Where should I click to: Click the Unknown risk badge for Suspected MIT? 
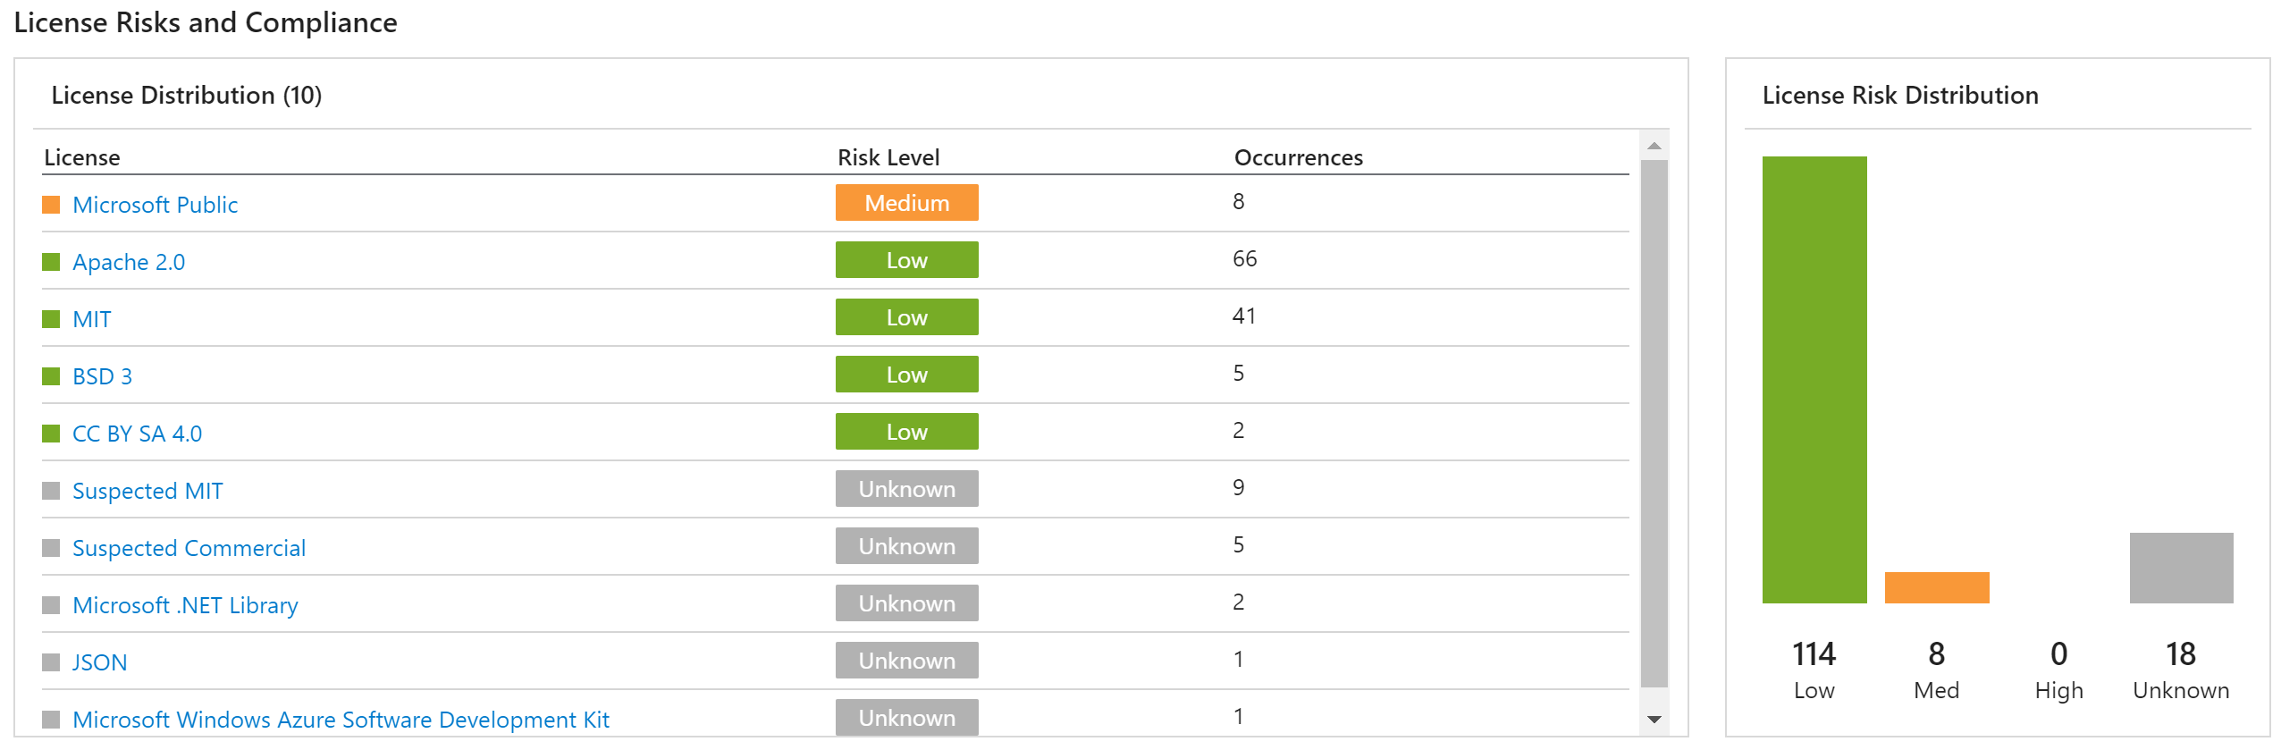(906, 489)
